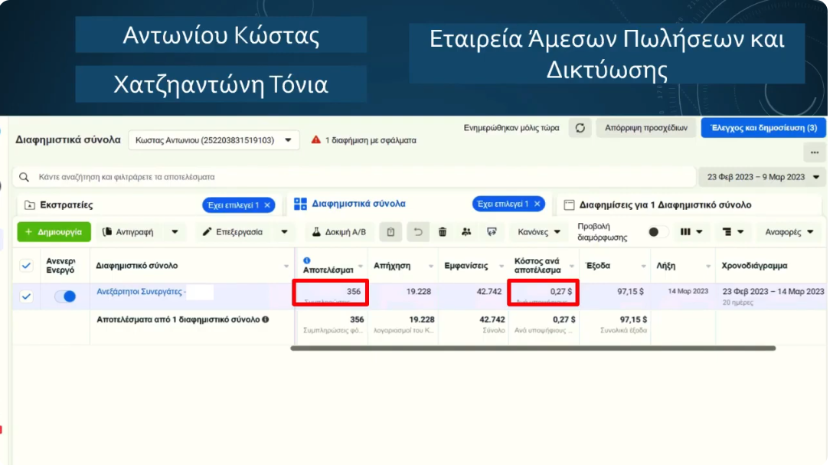Click the trash delete icon in toolbar
Image resolution: width=833 pixels, height=465 pixels.
point(443,231)
